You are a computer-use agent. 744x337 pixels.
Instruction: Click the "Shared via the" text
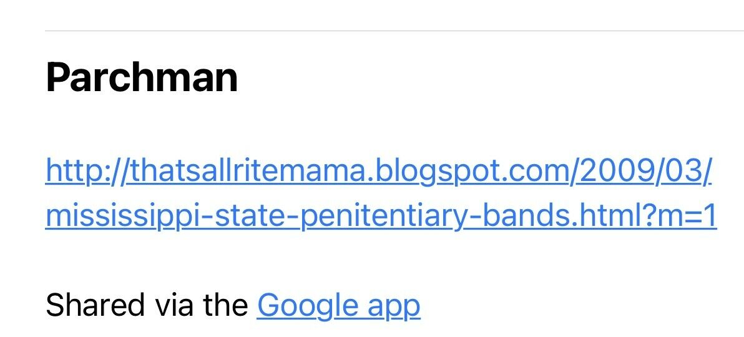(x=147, y=305)
